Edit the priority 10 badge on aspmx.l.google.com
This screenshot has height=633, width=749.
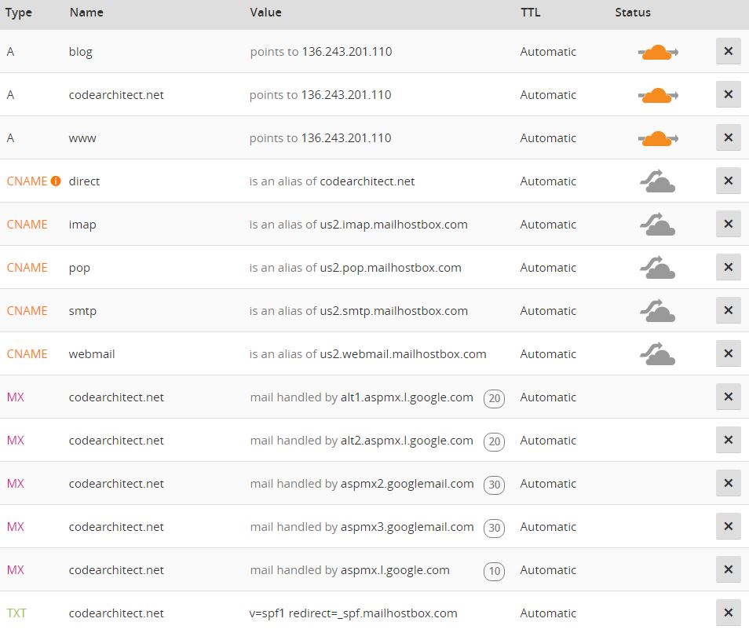click(x=494, y=571)
